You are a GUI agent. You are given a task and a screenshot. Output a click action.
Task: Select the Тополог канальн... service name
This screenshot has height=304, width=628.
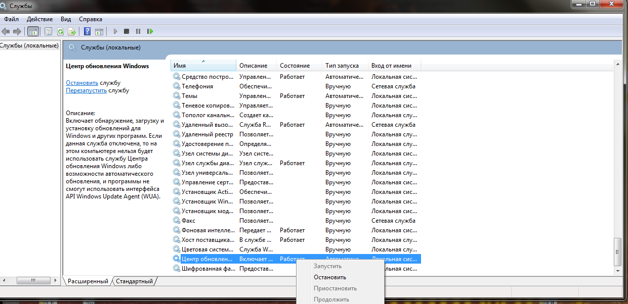(x=207, y=115)
